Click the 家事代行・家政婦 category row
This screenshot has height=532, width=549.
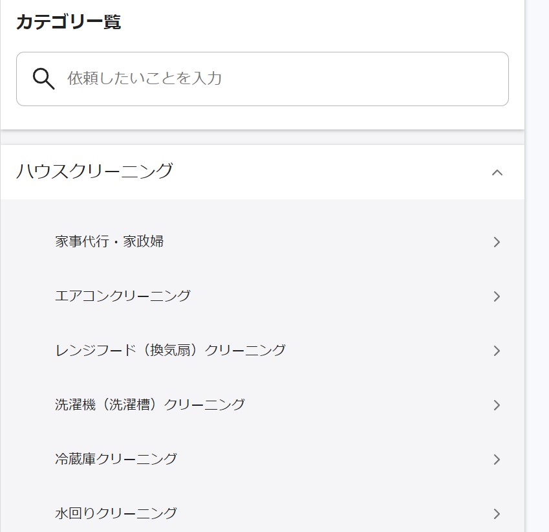tap(111, 242)
